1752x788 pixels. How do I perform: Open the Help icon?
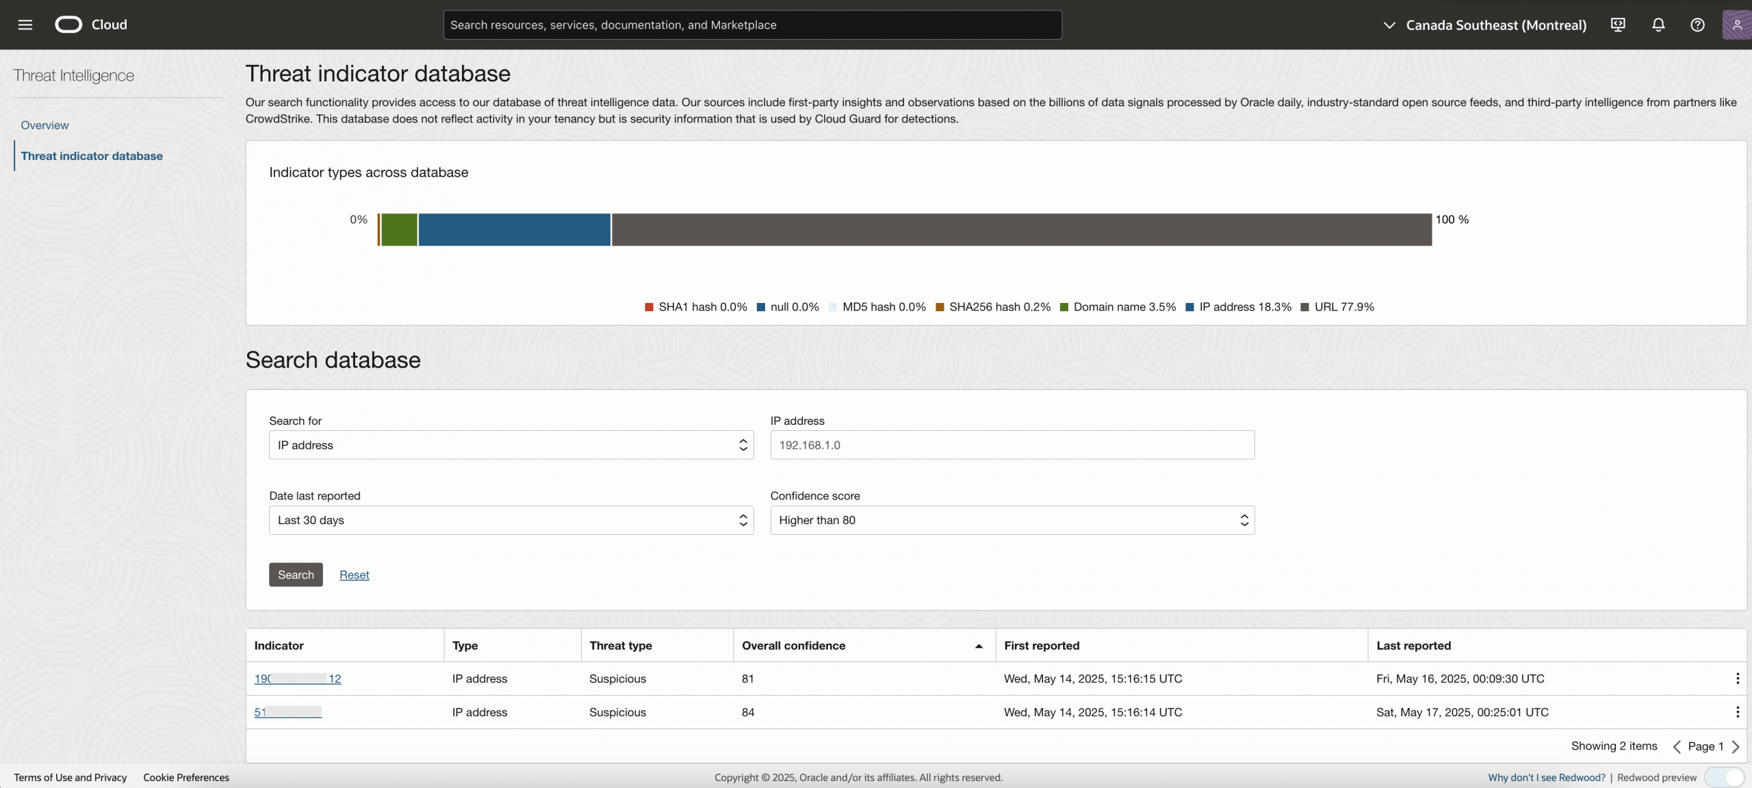[1698, 25]
